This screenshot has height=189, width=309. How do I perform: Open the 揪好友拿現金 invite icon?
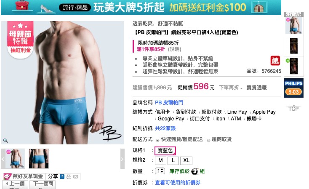(x=7, y=177)
